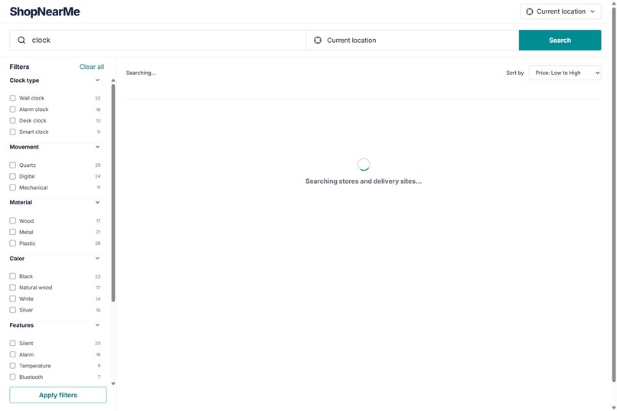Click the Searching... status text
This screenshot has height=411, width=617.
pos(141,73)
